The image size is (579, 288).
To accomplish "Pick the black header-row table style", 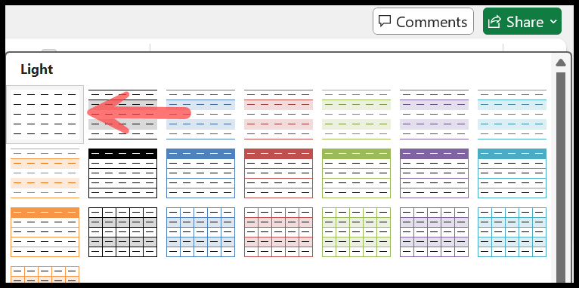I will [123, 173].
